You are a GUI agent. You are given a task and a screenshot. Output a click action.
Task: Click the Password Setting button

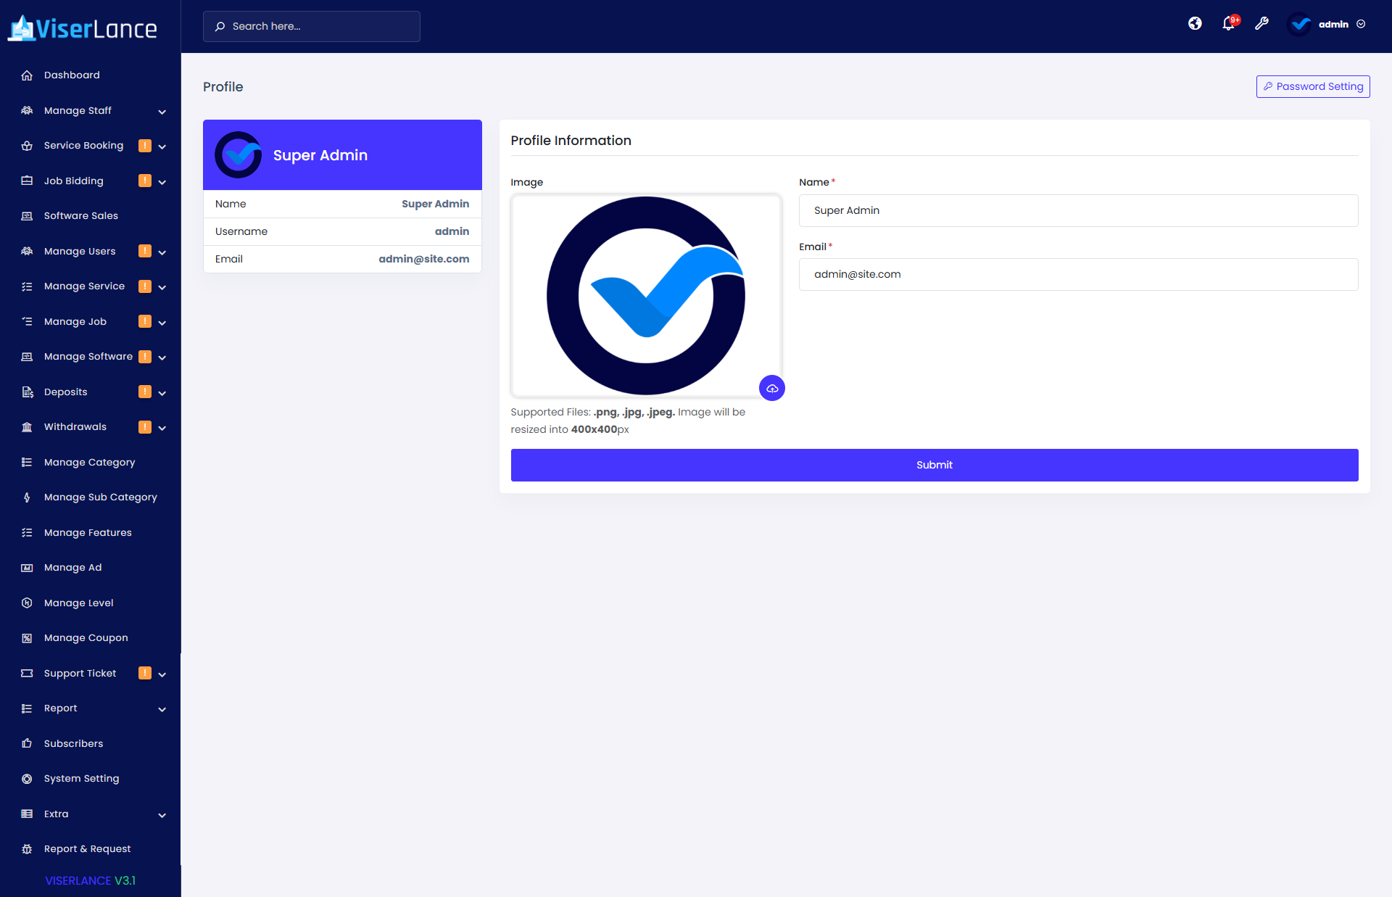coord(1312,86)
